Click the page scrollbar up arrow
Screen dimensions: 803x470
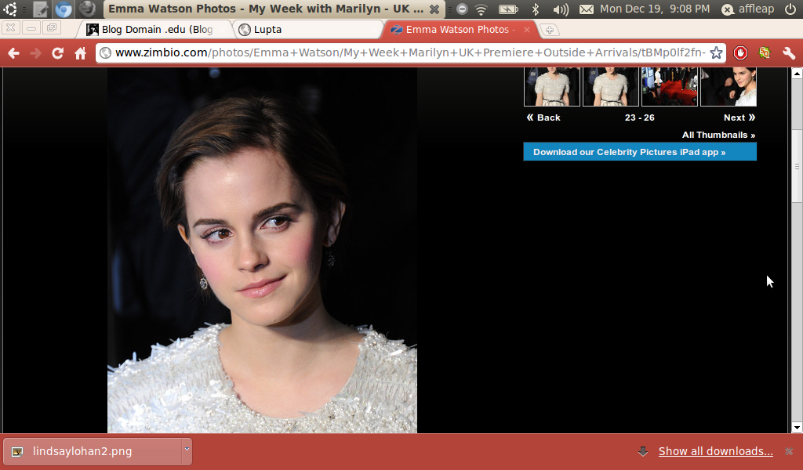coord(797,74)
